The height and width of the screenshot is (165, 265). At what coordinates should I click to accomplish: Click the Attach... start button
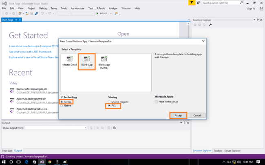coord(103,13)
